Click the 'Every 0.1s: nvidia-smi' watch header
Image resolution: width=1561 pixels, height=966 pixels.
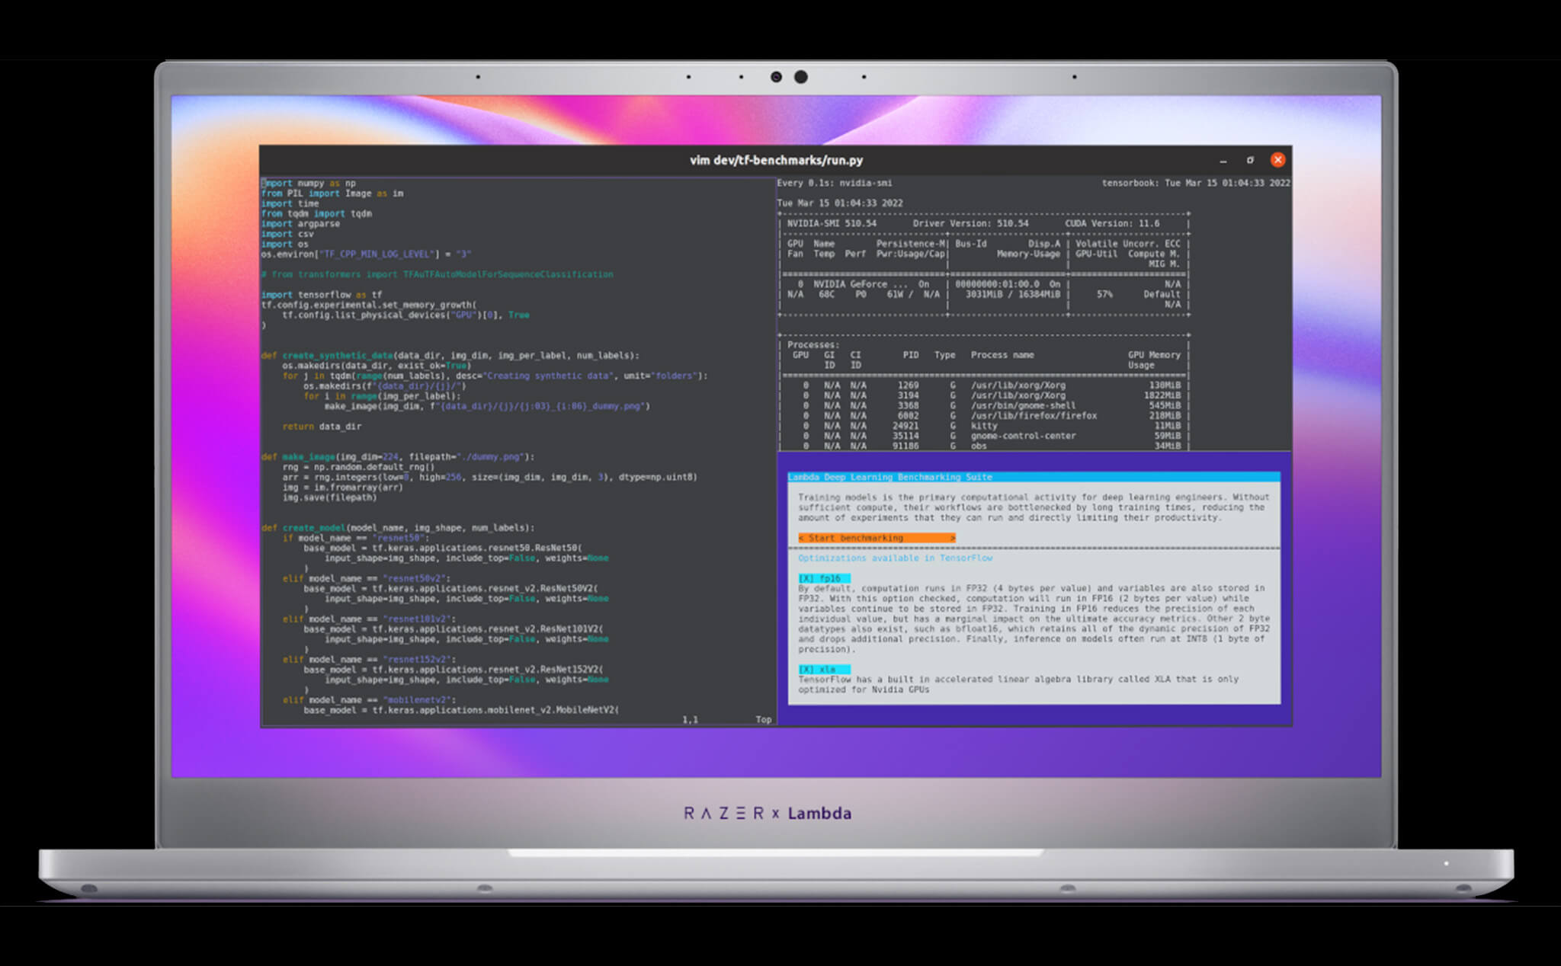835,184
